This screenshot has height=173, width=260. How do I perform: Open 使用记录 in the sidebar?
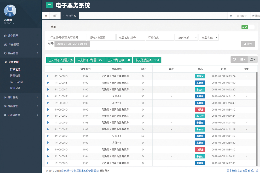pyautogui.click(x=15, y=88)
